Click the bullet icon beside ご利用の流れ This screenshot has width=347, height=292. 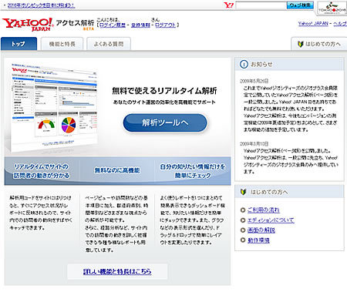point(243,210)
